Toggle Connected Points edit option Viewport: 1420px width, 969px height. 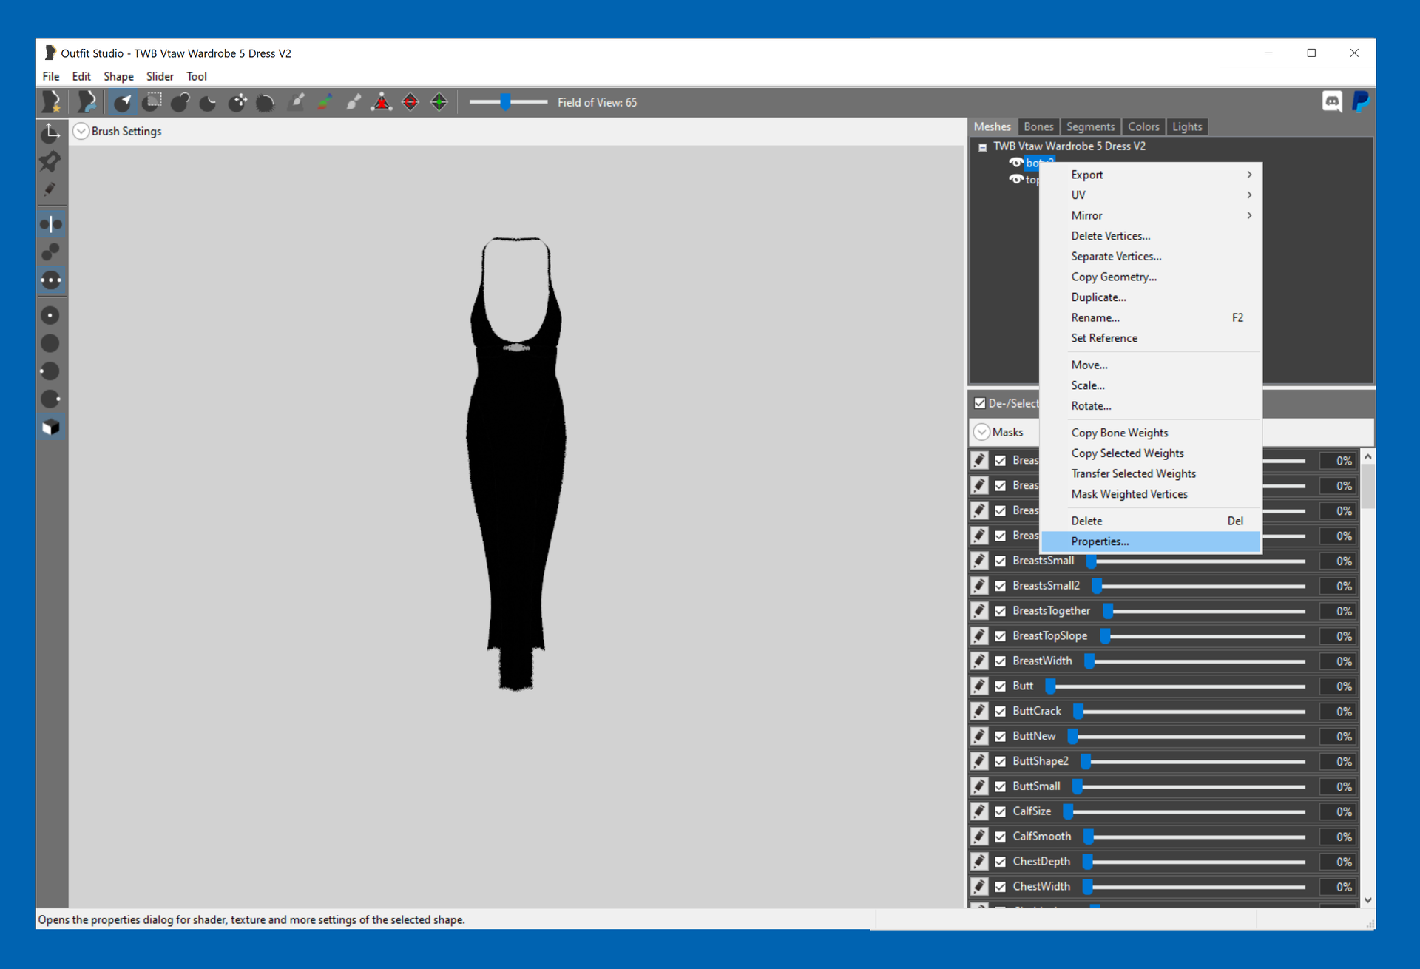point(51,251)
